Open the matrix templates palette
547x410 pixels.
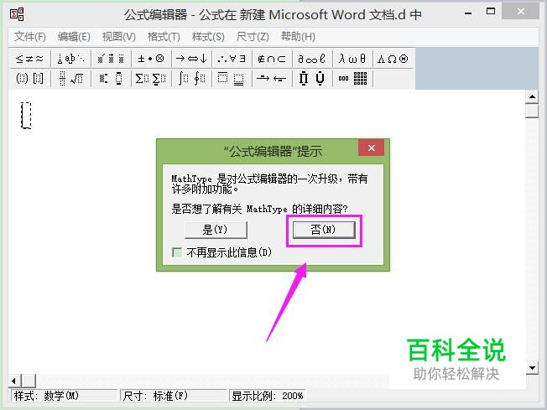352,79
